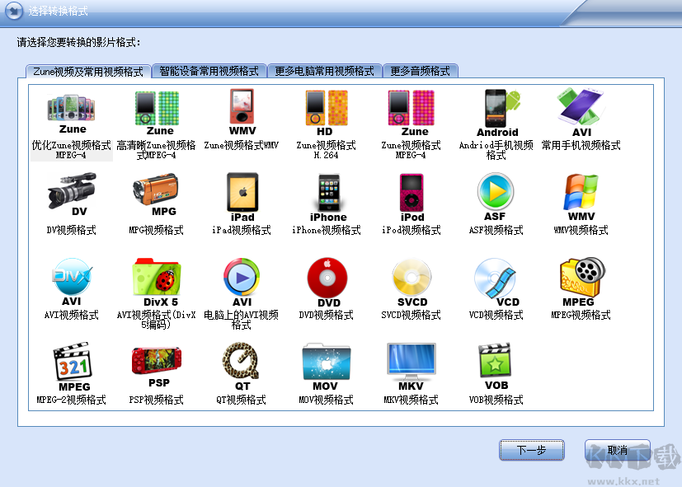Click the round icon in title bar

tap(14, 11)
